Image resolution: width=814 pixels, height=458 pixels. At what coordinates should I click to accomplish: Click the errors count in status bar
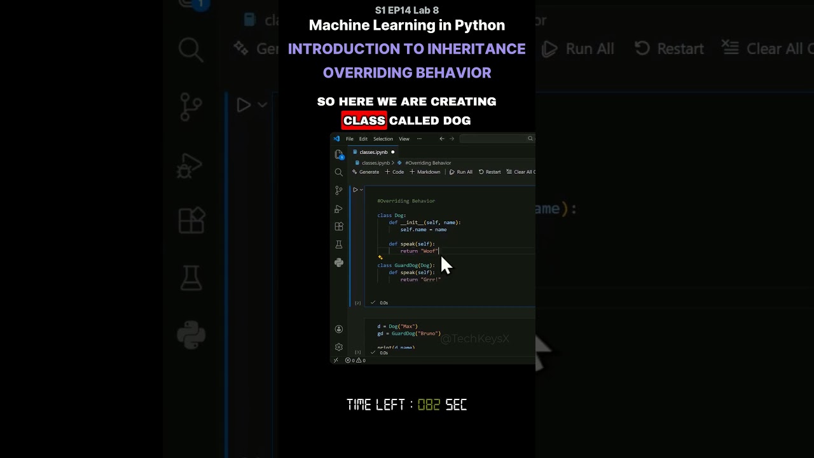pyautogui.click(x=350, y=360)
